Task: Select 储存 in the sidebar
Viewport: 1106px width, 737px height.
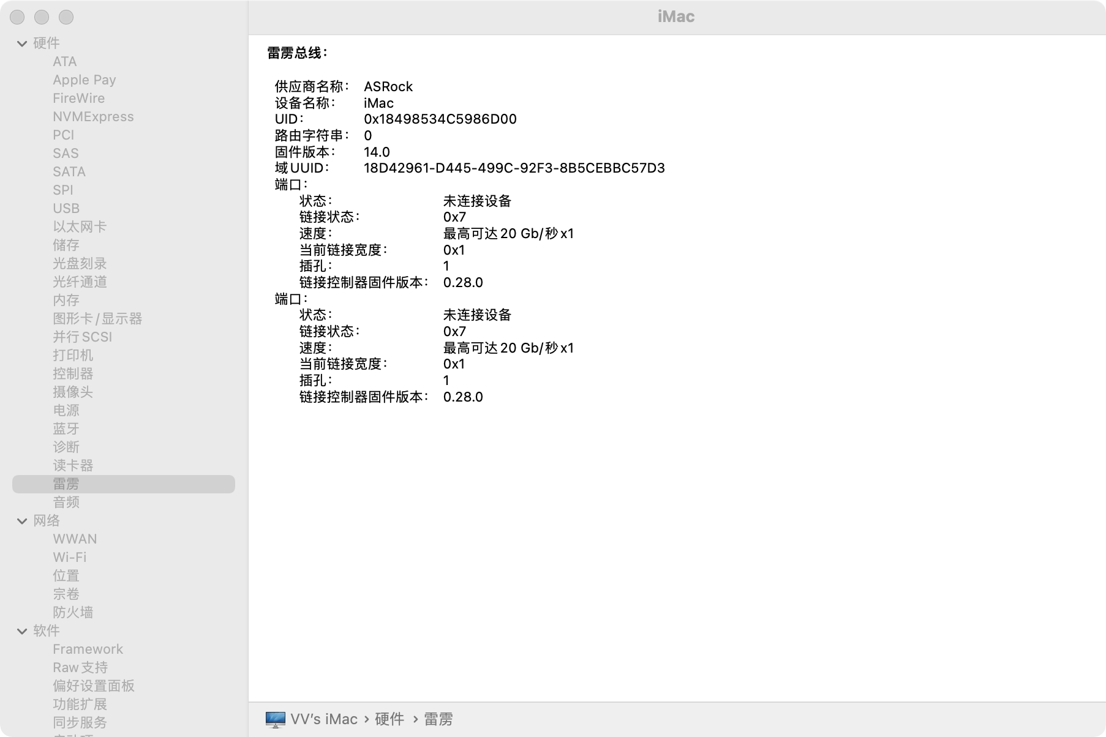Action: 66,245
